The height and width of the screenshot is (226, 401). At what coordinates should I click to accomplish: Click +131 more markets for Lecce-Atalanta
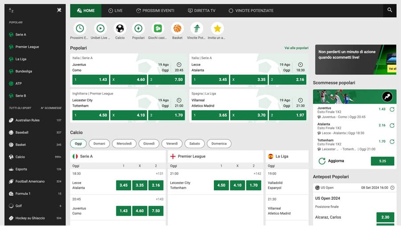click(160, 174)
